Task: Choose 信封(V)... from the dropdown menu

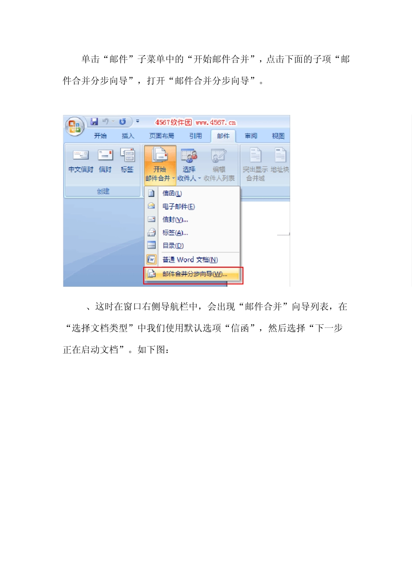Action: 192,219
